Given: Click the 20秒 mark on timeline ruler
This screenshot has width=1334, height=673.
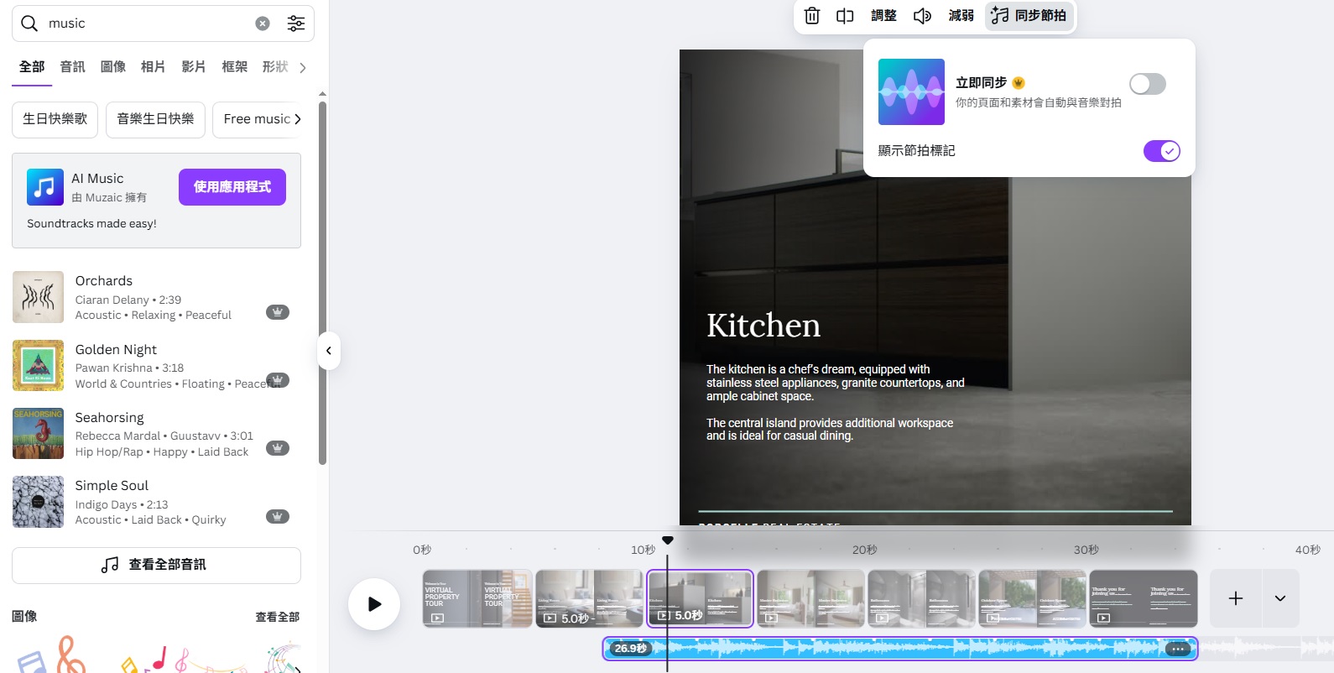Looking at the screenshot, I should [865, 550].
